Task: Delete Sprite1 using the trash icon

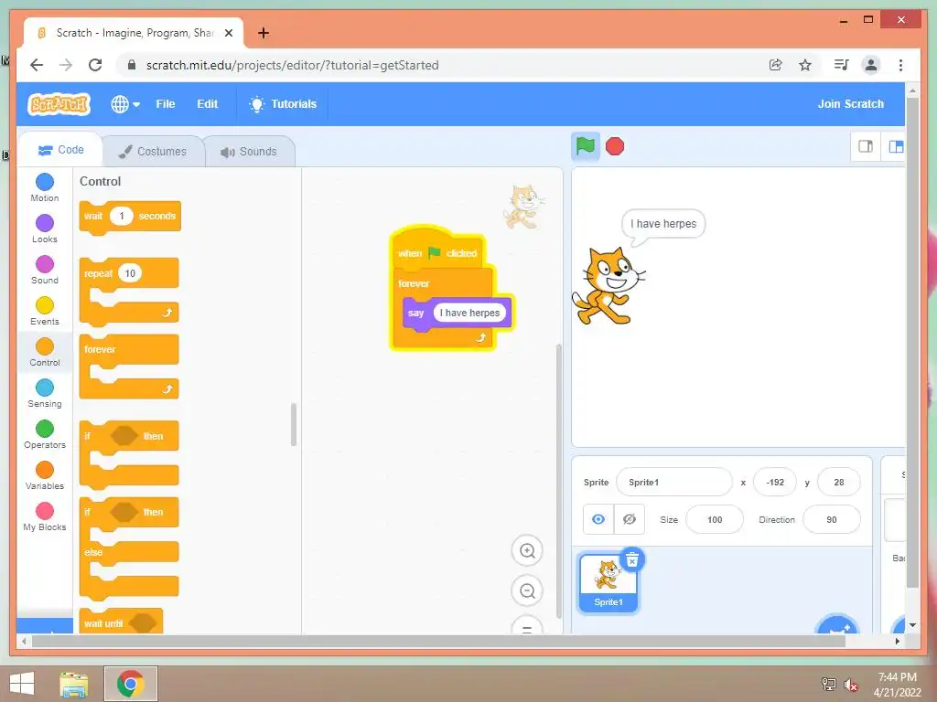Action: click(632, 560)
